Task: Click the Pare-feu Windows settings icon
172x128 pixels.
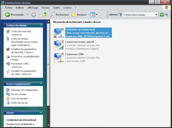Action: (8, 49)
